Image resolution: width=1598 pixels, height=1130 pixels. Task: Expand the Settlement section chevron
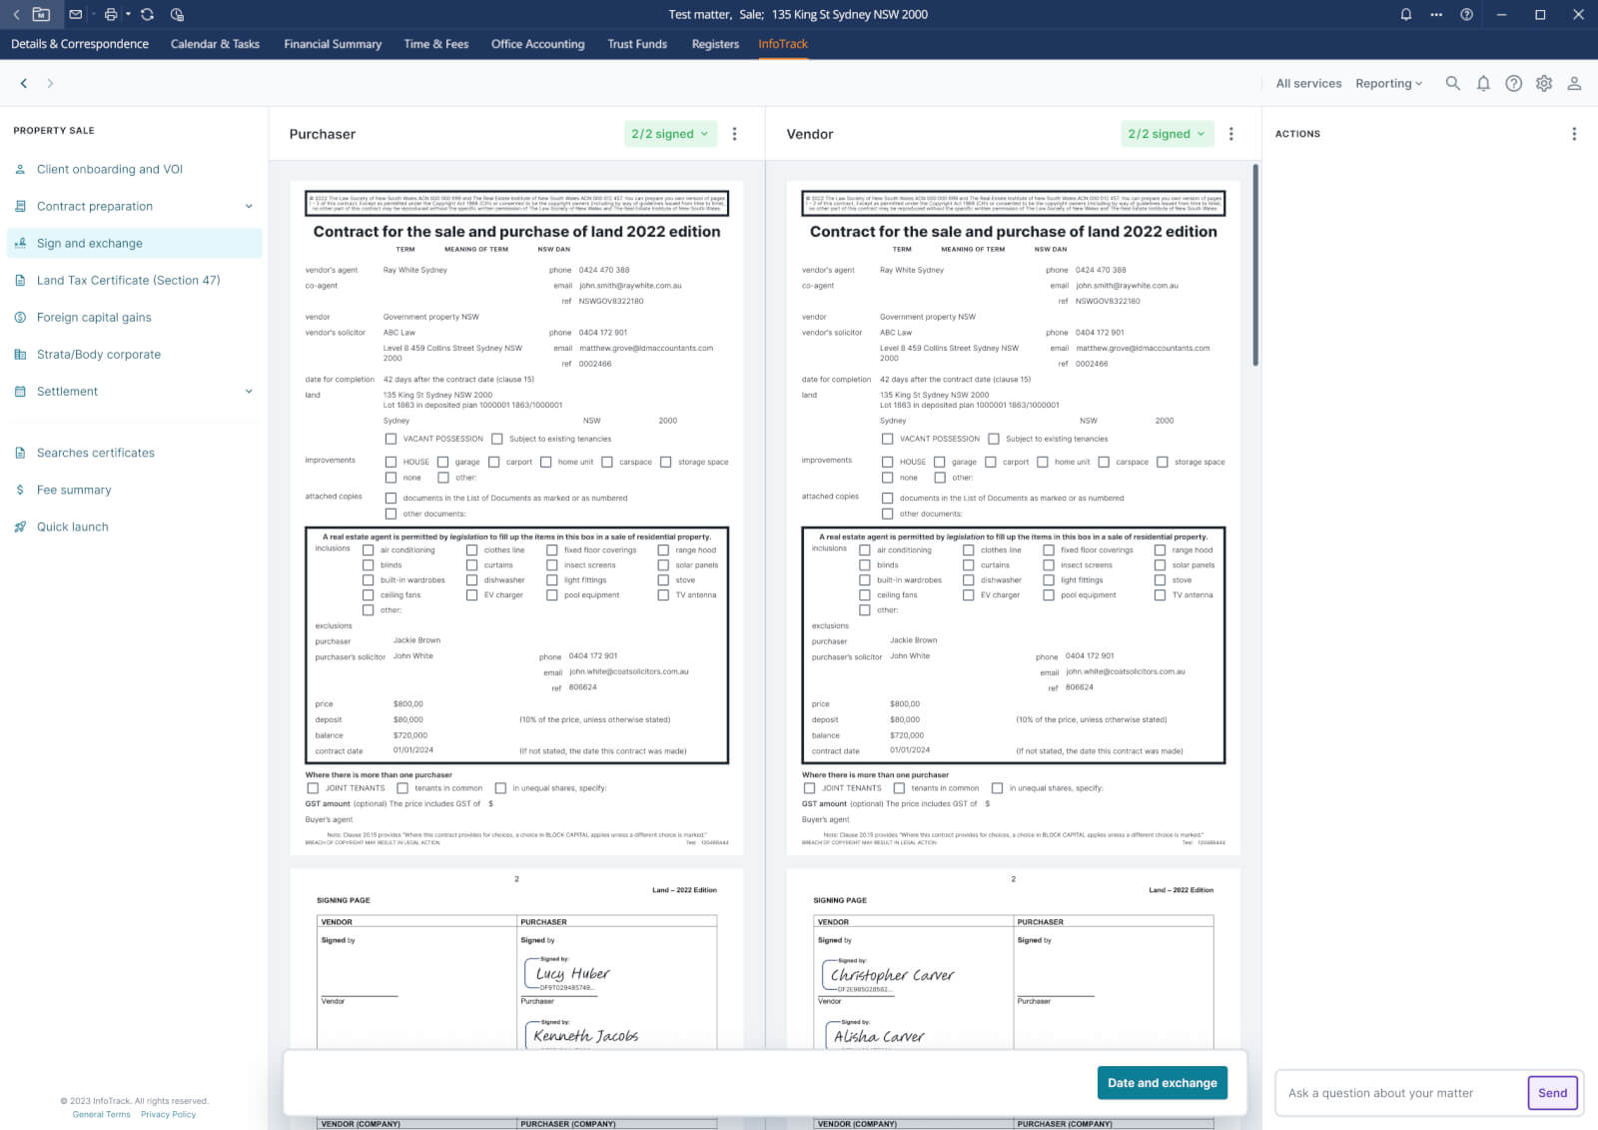(x=249, y=391)
